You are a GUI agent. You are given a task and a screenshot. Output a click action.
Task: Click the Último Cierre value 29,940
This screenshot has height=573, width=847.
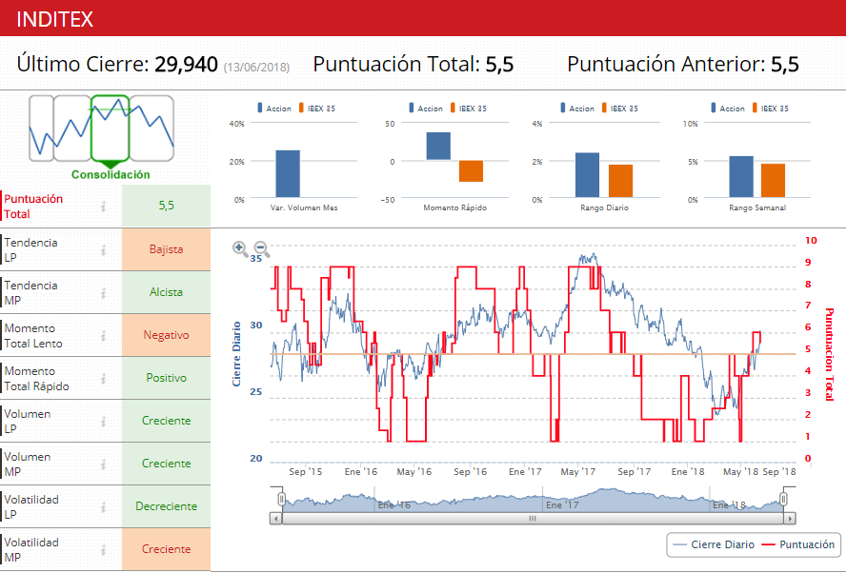187,64
